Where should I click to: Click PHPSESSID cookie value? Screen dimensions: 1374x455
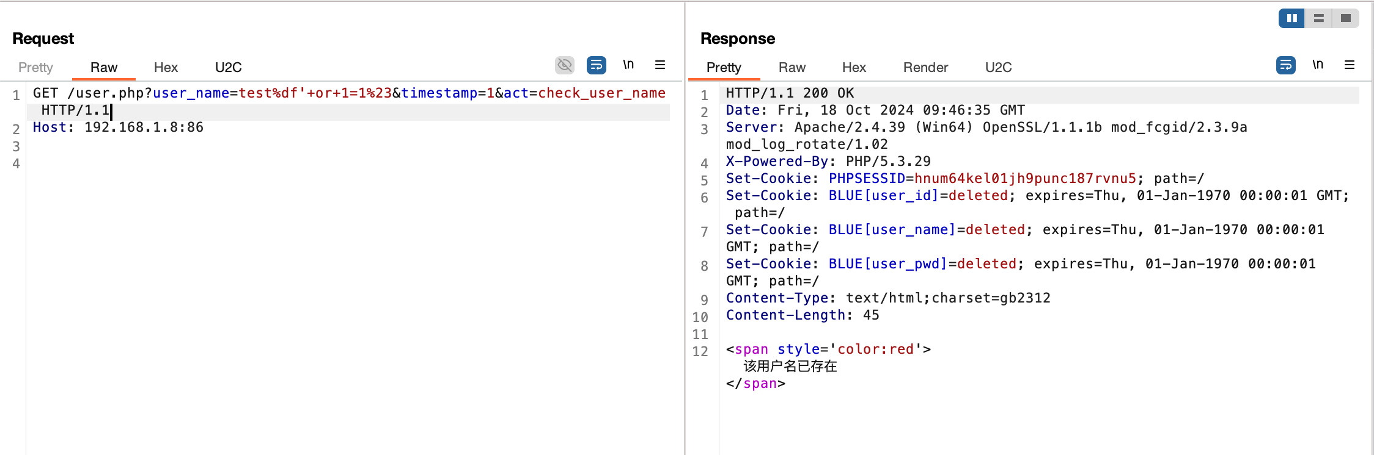pos(1025,178)
